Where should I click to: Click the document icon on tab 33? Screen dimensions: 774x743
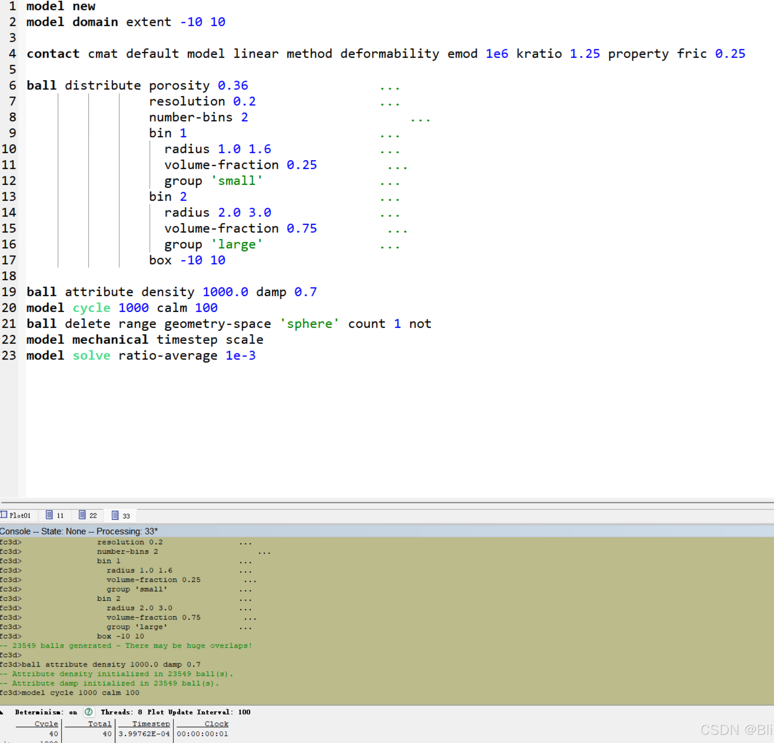tap(115, 515)
